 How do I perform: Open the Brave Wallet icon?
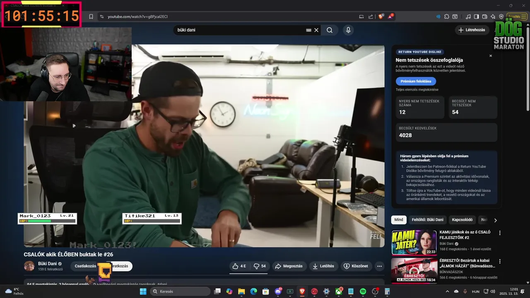click(484, 17)
